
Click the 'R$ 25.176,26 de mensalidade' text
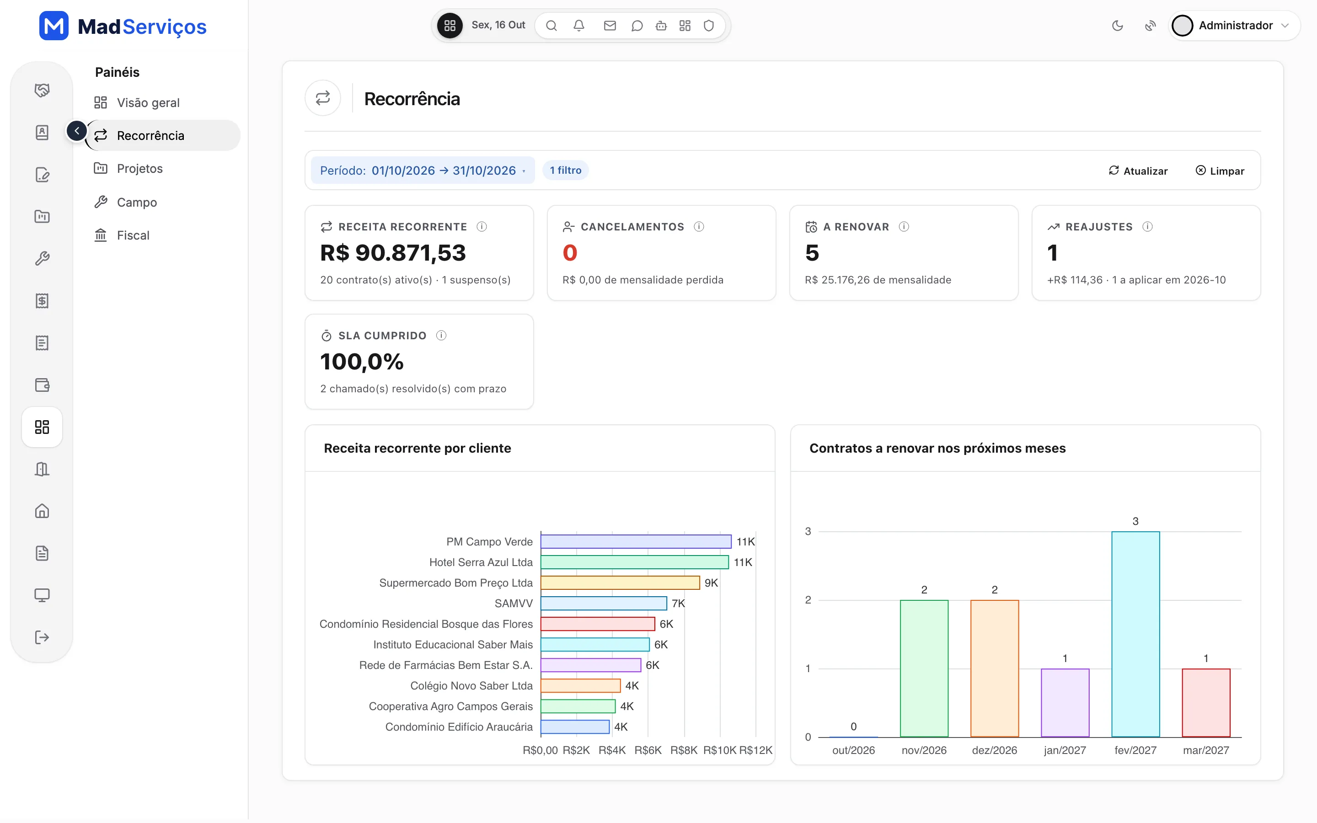pos(878,280)
